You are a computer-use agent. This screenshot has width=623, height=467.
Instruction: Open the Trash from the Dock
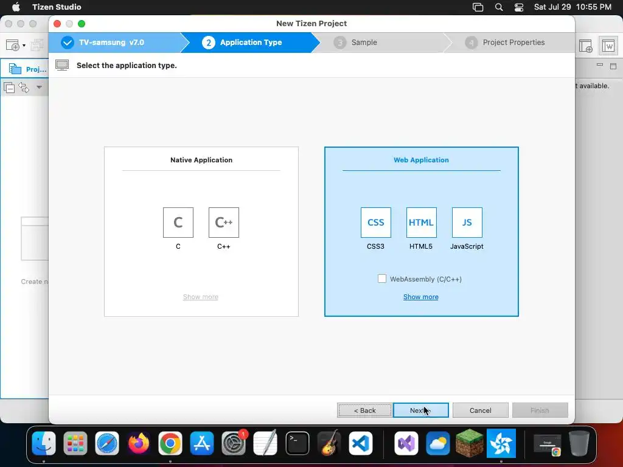pyautogui.click(x=579, y=443)
